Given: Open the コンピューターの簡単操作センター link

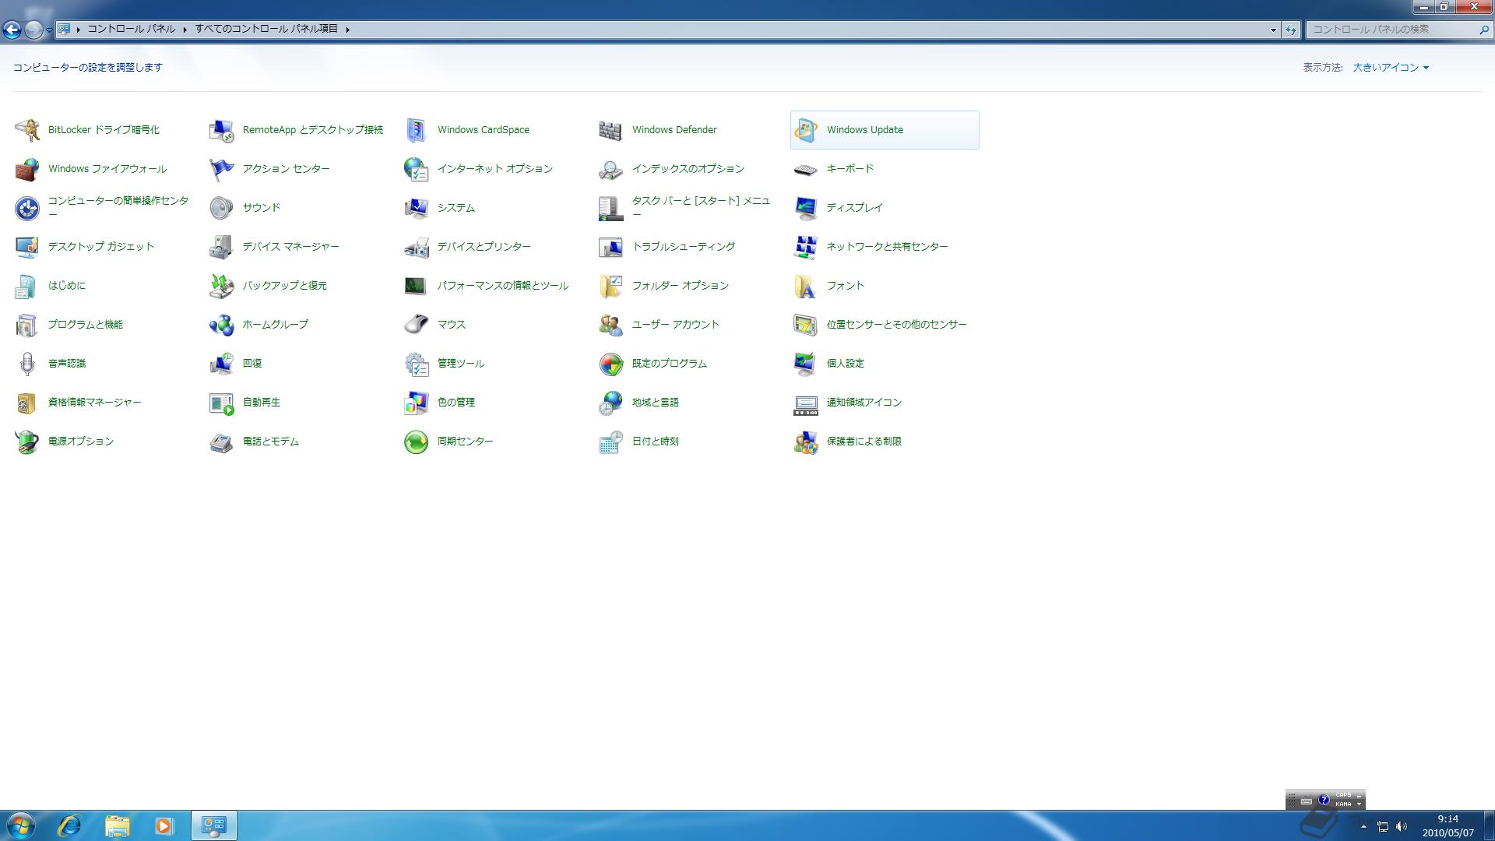Looking at the screenshot, I should pyautogui.click(x=118, y=207).
